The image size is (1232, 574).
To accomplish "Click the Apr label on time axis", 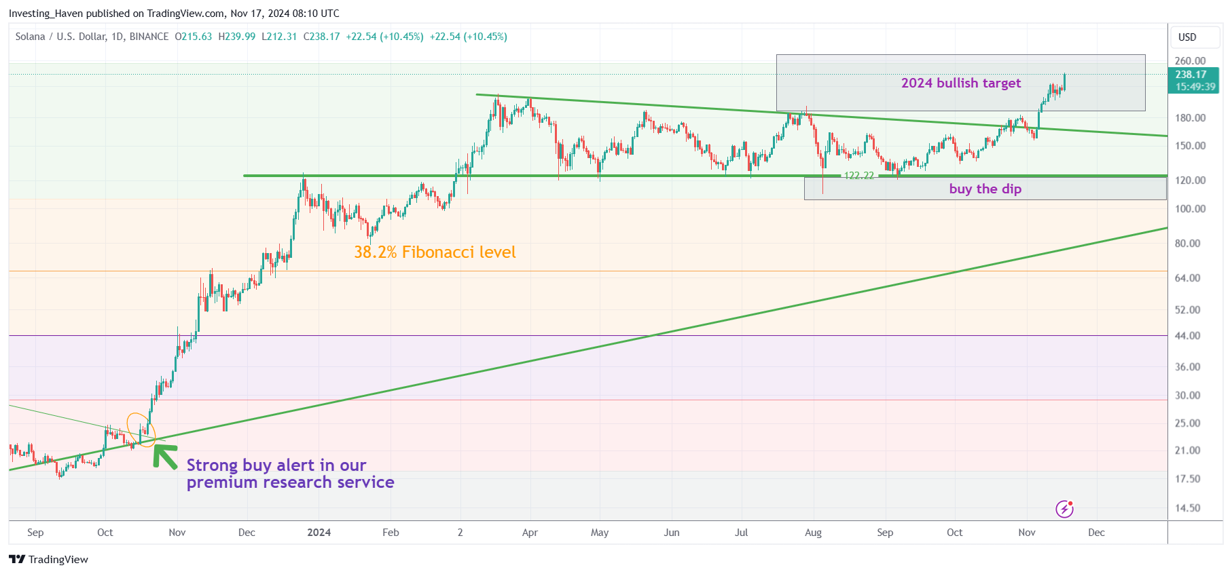I will coord(530,533).
